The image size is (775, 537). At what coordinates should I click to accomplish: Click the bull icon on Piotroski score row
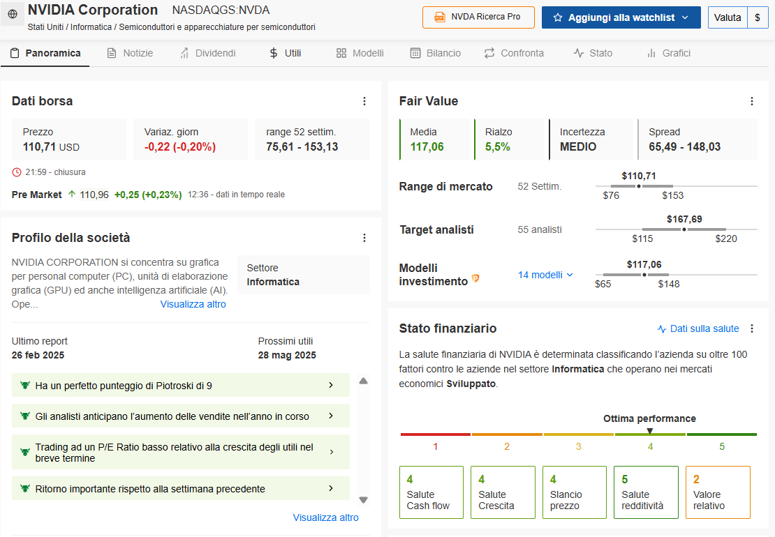[24, 386]
